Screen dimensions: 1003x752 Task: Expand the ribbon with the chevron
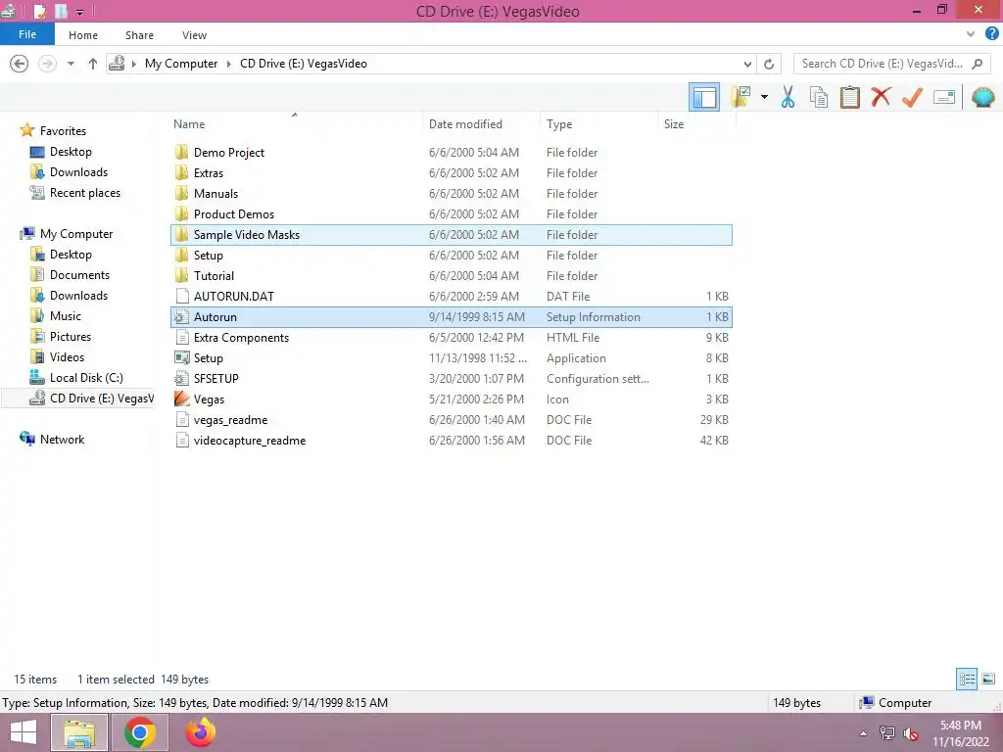point(971,34)
